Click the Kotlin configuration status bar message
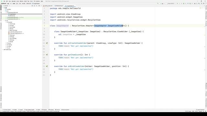 [31, 111]
